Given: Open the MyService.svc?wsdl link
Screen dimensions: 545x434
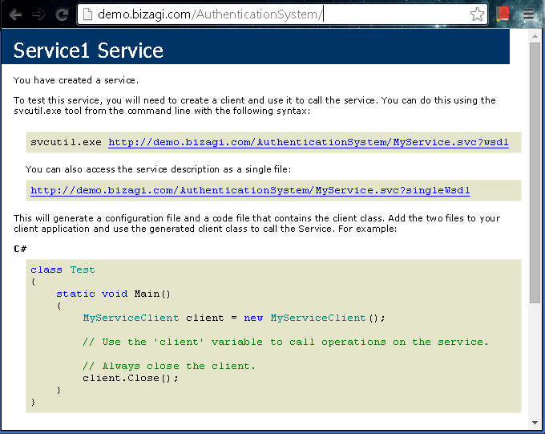Looking at the screenshot, I should pos(309,142).
